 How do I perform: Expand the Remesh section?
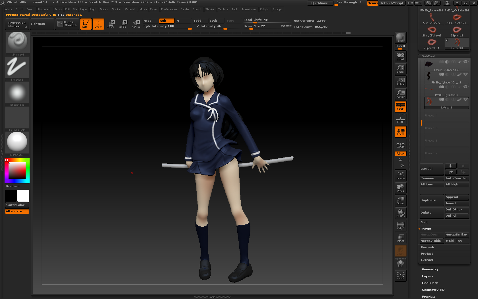click(x=427, y=247)
